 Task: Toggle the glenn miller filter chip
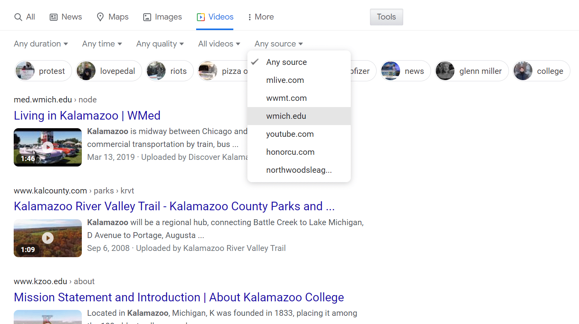click(471, 71)
